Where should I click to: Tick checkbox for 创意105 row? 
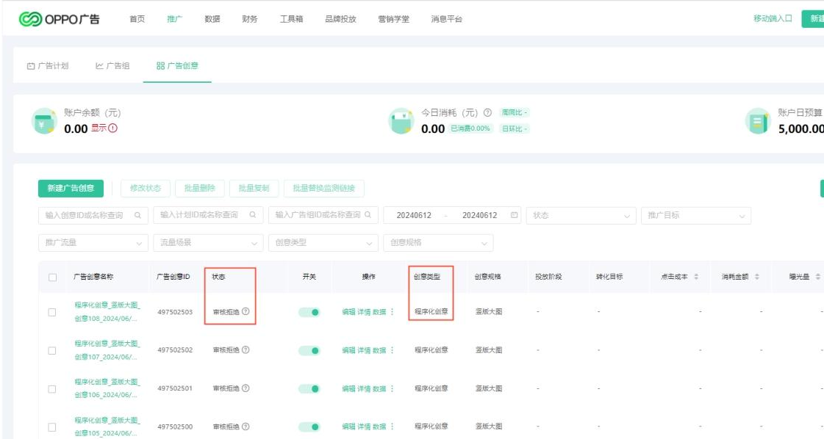(52, 427)
